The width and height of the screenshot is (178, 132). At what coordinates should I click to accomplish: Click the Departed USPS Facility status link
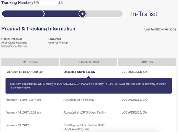79,72
